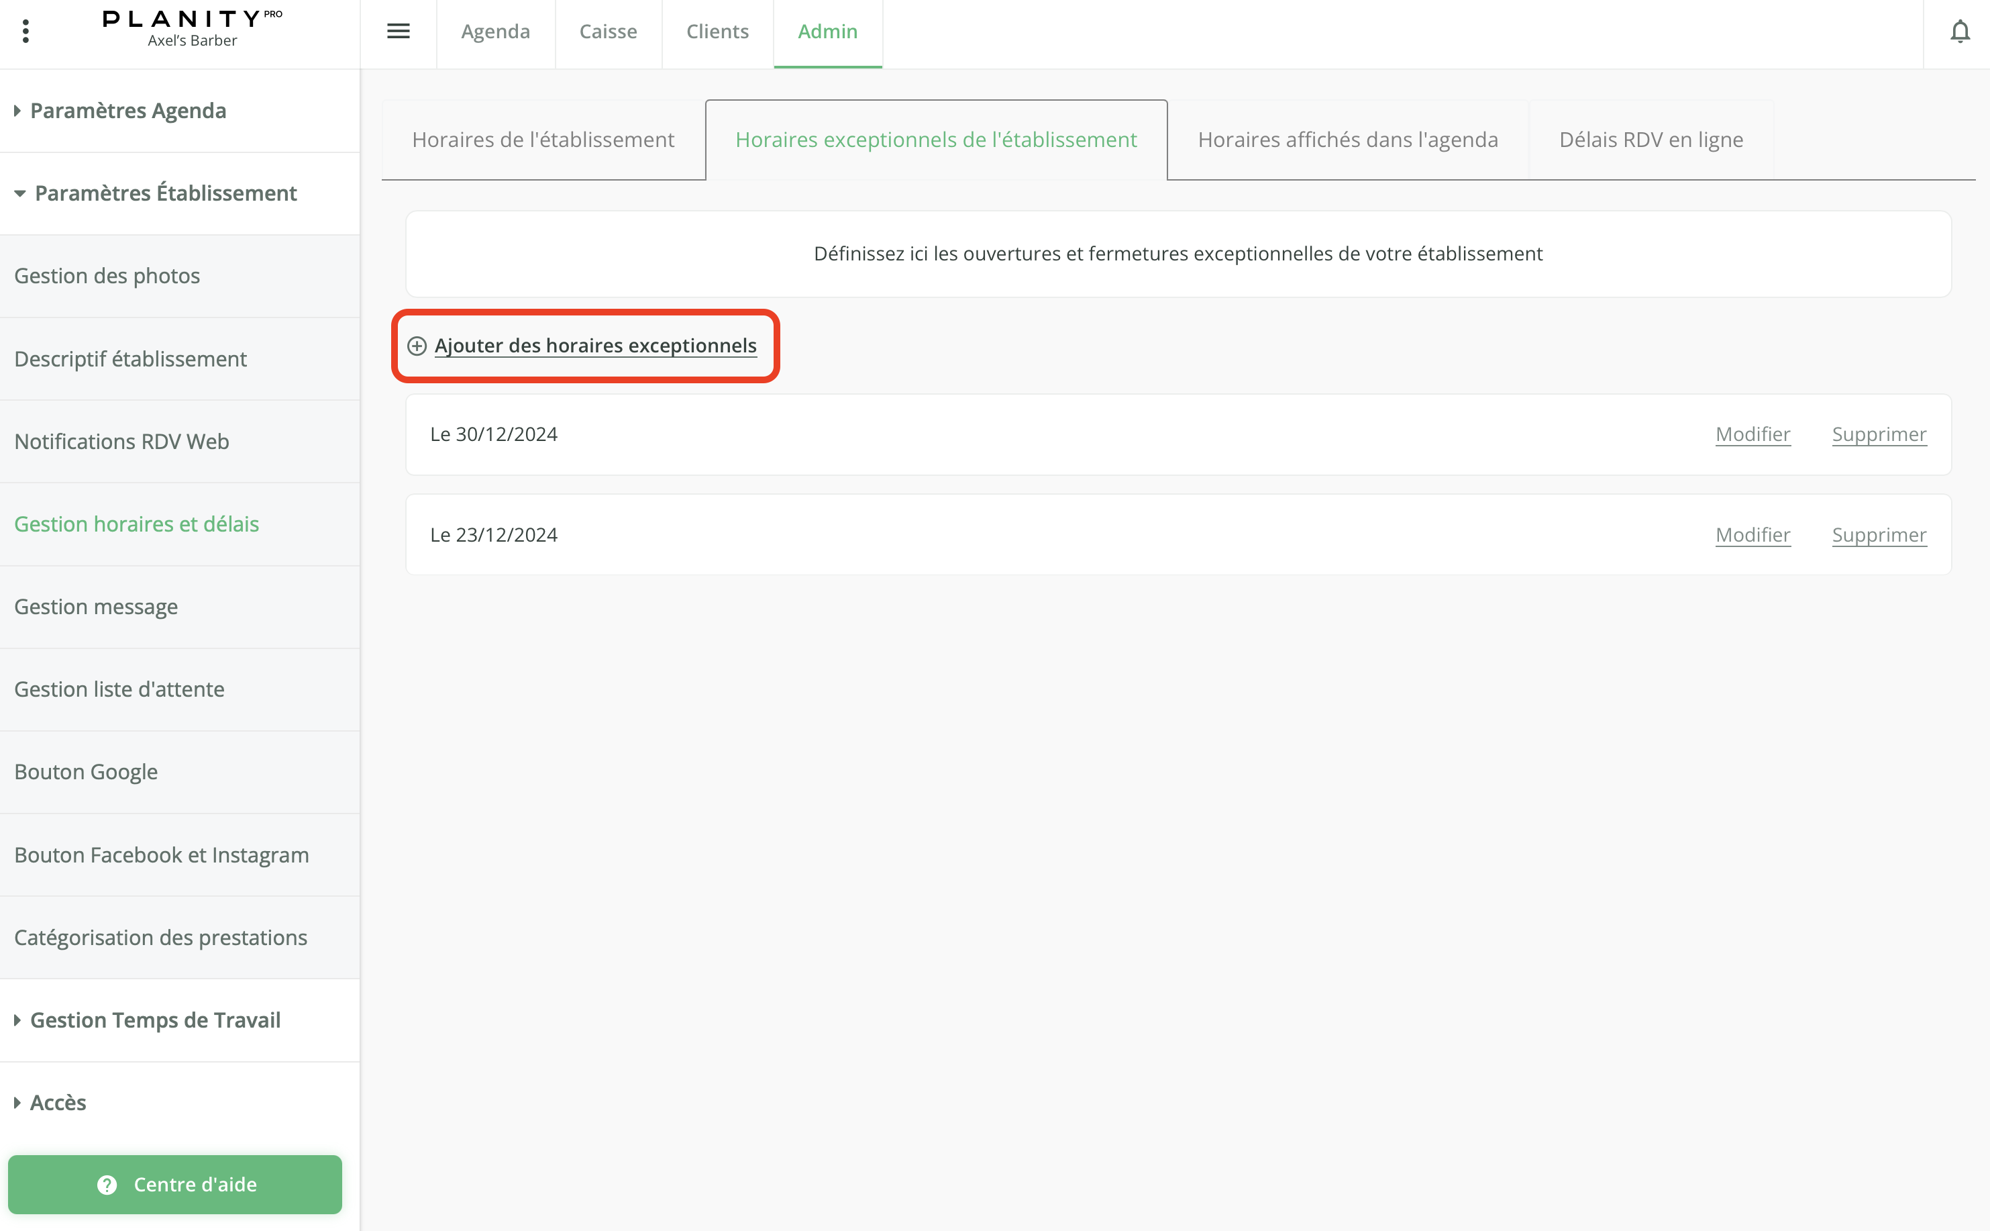Select Bouton Google menu item

pos(85,772)
